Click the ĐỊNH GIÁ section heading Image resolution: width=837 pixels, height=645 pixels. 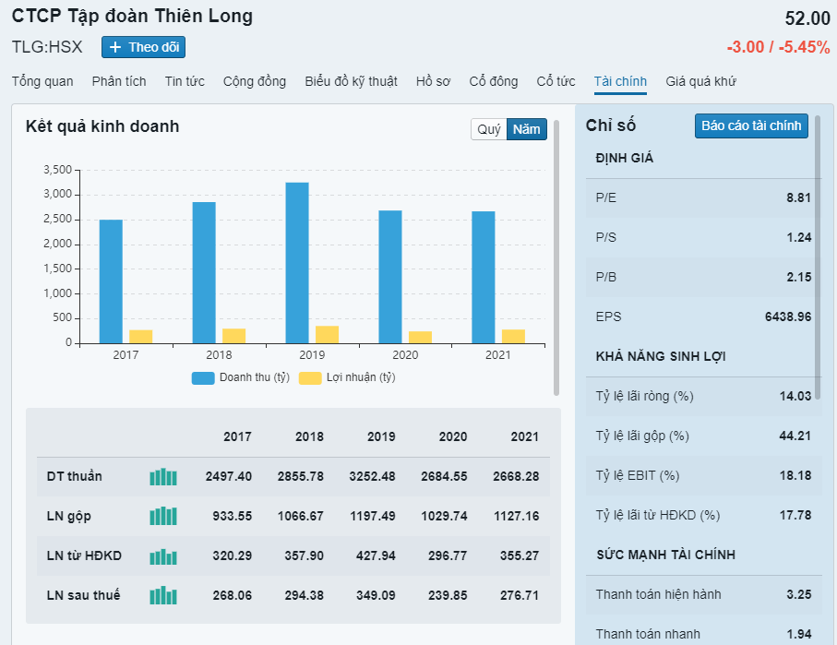pyautogui.click(x=625, y=158)
